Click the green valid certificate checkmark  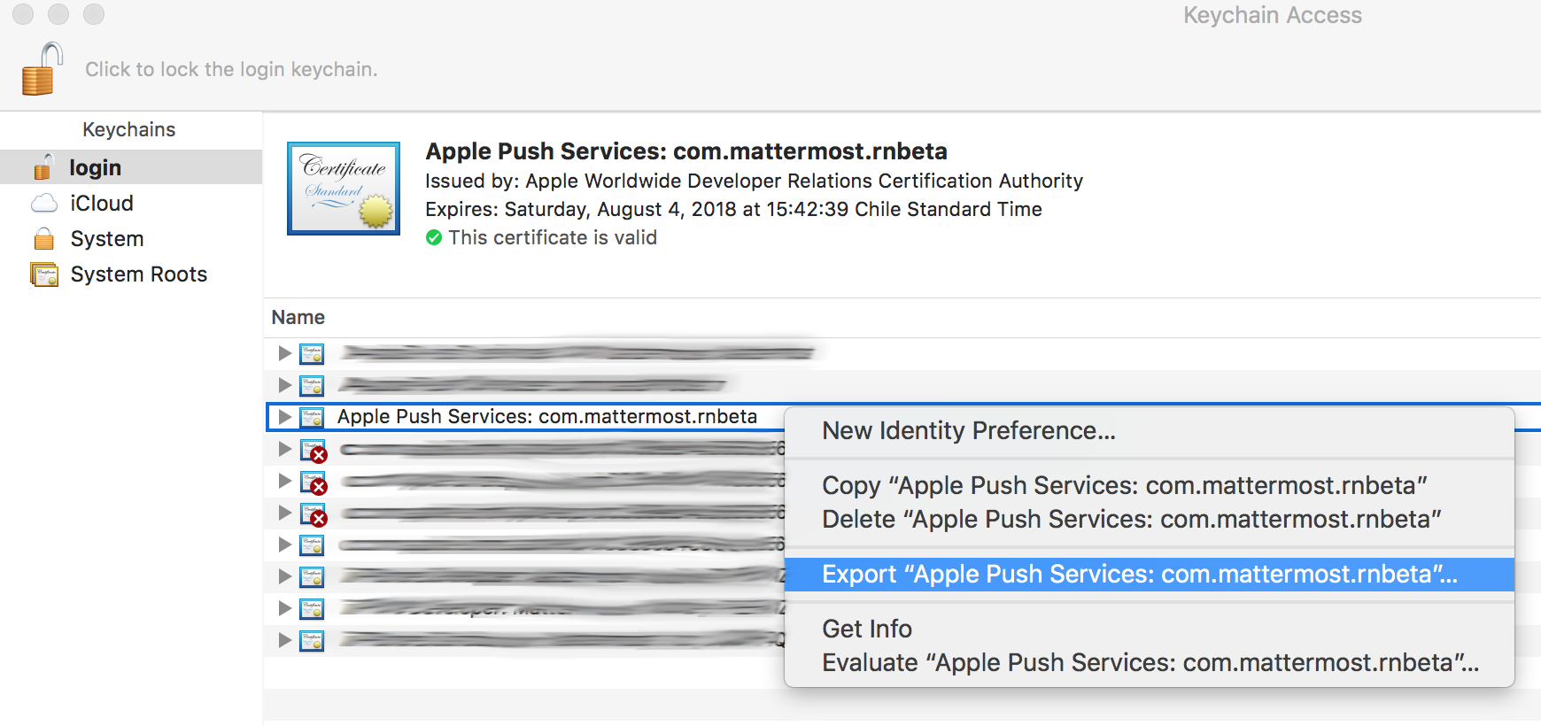434,237
